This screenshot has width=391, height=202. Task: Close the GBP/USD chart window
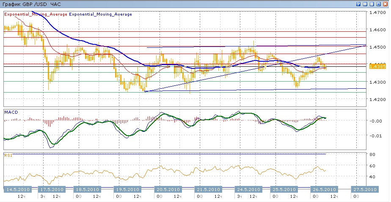(x=385, y=4)
